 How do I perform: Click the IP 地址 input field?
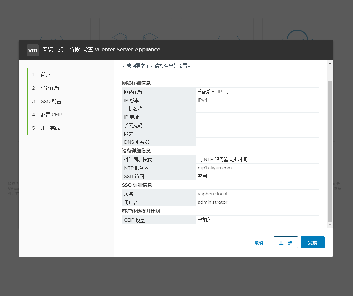257,117
